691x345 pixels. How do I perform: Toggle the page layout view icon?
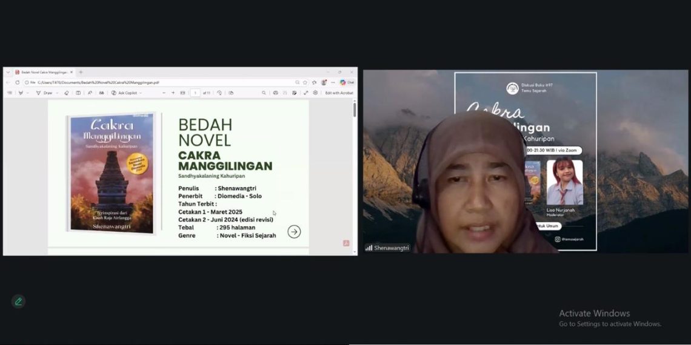point(78,93)
